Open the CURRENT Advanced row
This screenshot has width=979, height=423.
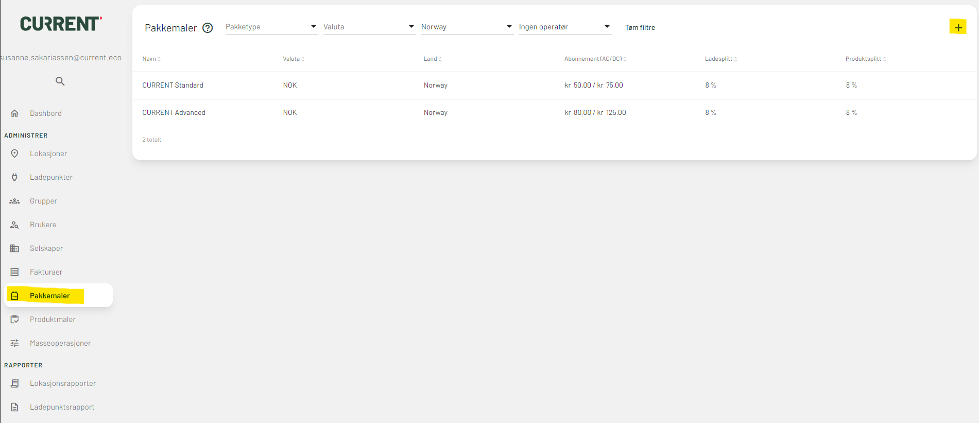[554, 112]
